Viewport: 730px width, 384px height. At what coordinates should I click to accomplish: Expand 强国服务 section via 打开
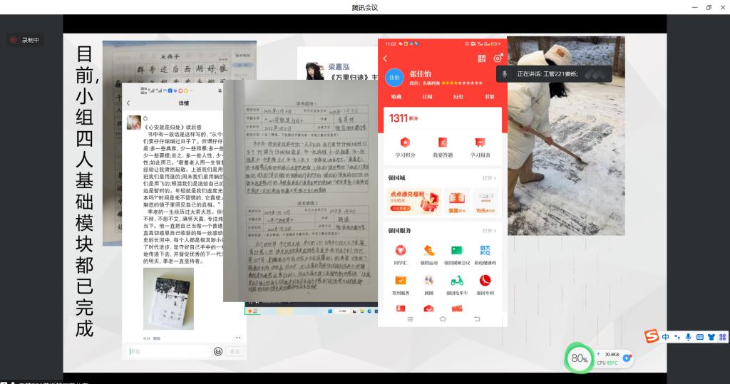(489, 231)
